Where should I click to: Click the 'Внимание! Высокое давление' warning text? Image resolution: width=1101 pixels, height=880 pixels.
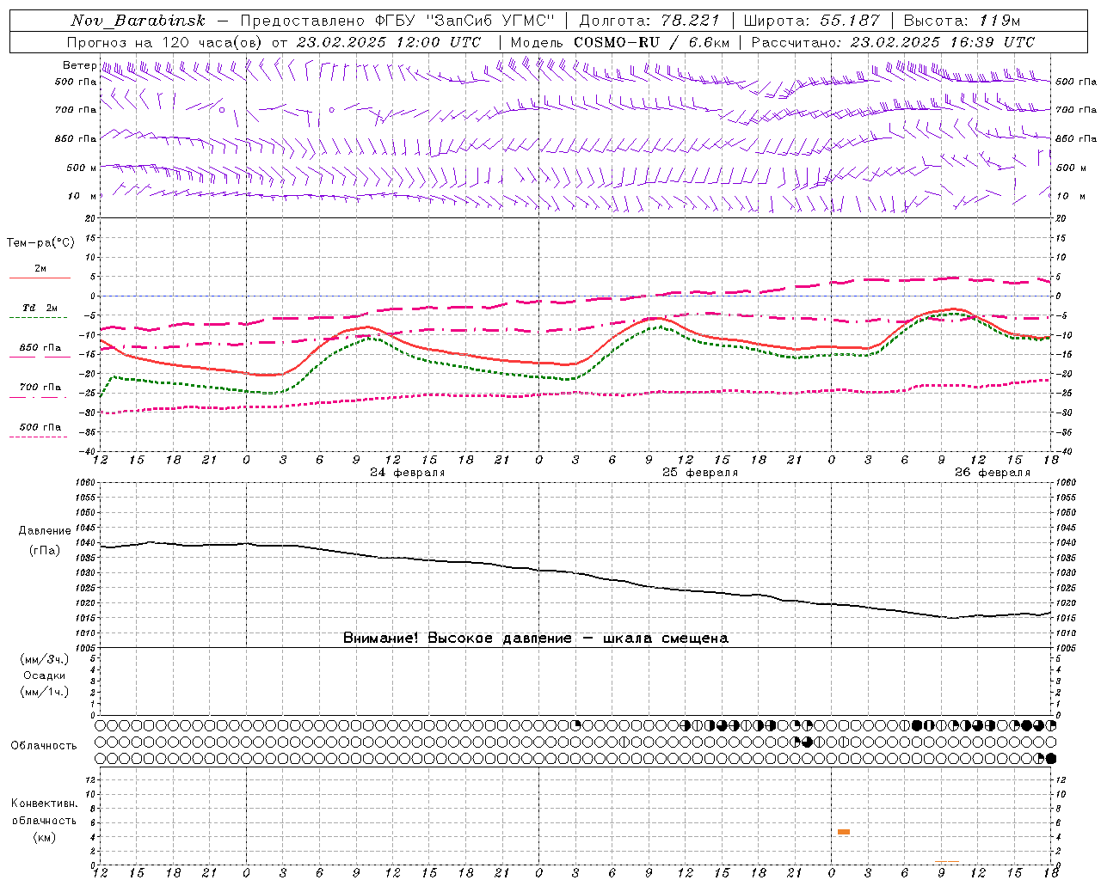[x=457, y=639]
